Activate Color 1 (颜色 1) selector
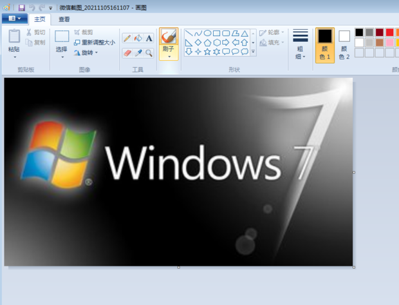Image resolution: width=399 pixels, height=305 pixels. click(x=325, y=45)
